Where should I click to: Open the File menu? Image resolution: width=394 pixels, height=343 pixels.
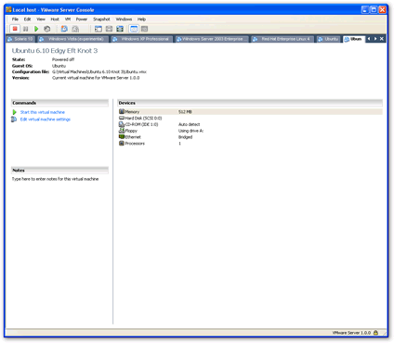tap(15, 19)
